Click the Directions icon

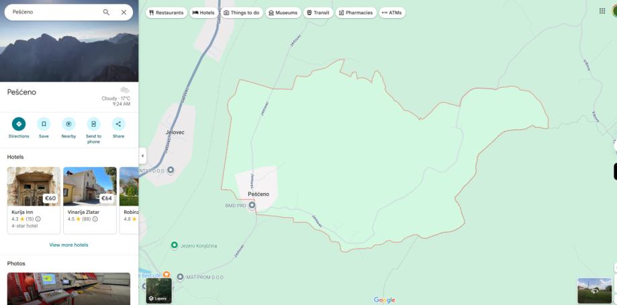point(19,124)
